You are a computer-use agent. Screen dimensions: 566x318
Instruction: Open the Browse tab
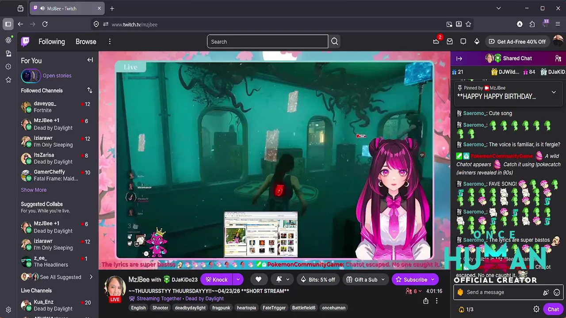[x=86, y=42]
